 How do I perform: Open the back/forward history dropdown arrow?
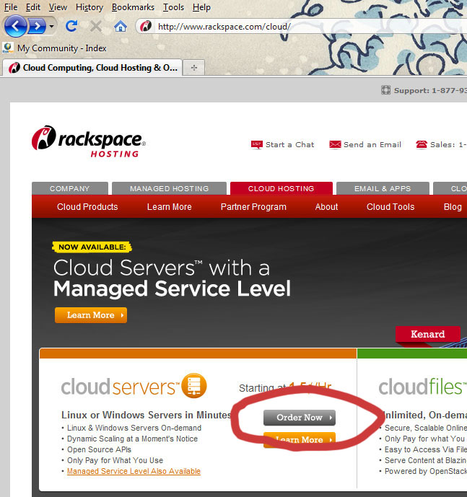pos(51,26)
